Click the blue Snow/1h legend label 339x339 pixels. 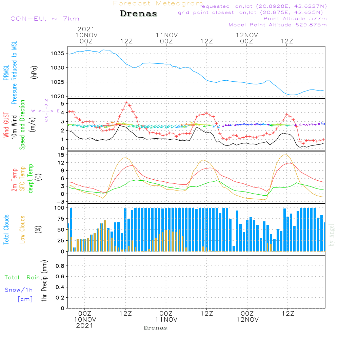19,290
